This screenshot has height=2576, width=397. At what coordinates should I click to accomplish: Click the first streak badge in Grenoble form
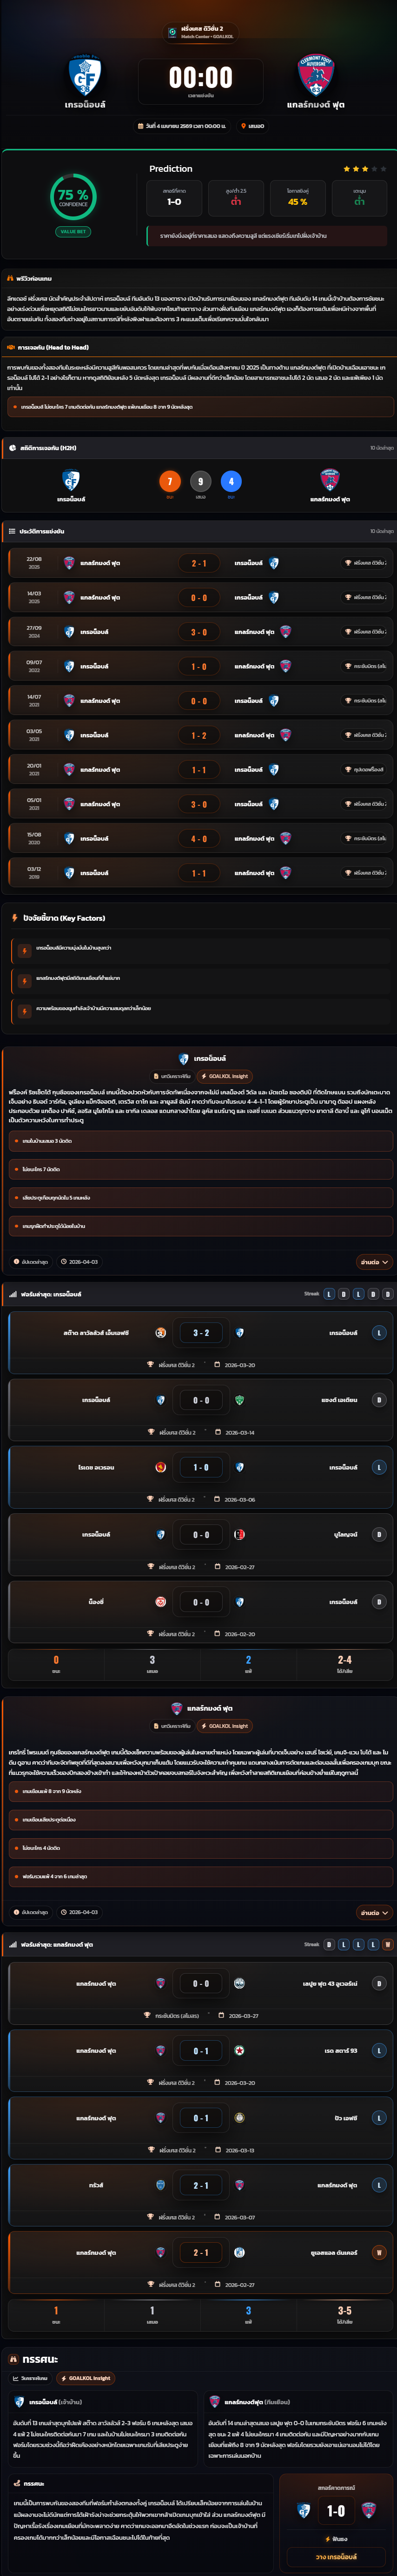pos(328,1294)
